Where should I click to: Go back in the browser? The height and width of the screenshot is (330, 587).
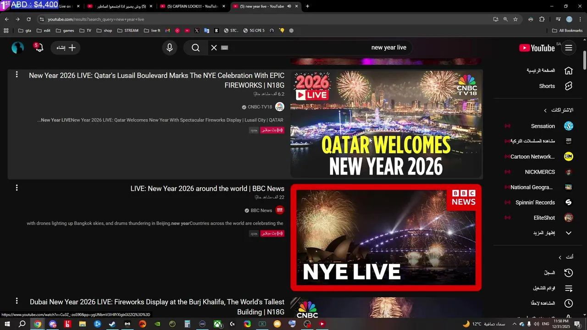coord(6,19)
